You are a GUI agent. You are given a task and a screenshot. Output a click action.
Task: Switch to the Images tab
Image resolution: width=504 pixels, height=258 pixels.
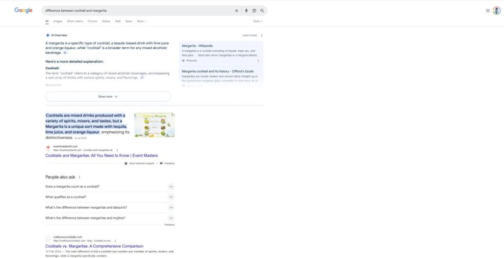(58, 21)
